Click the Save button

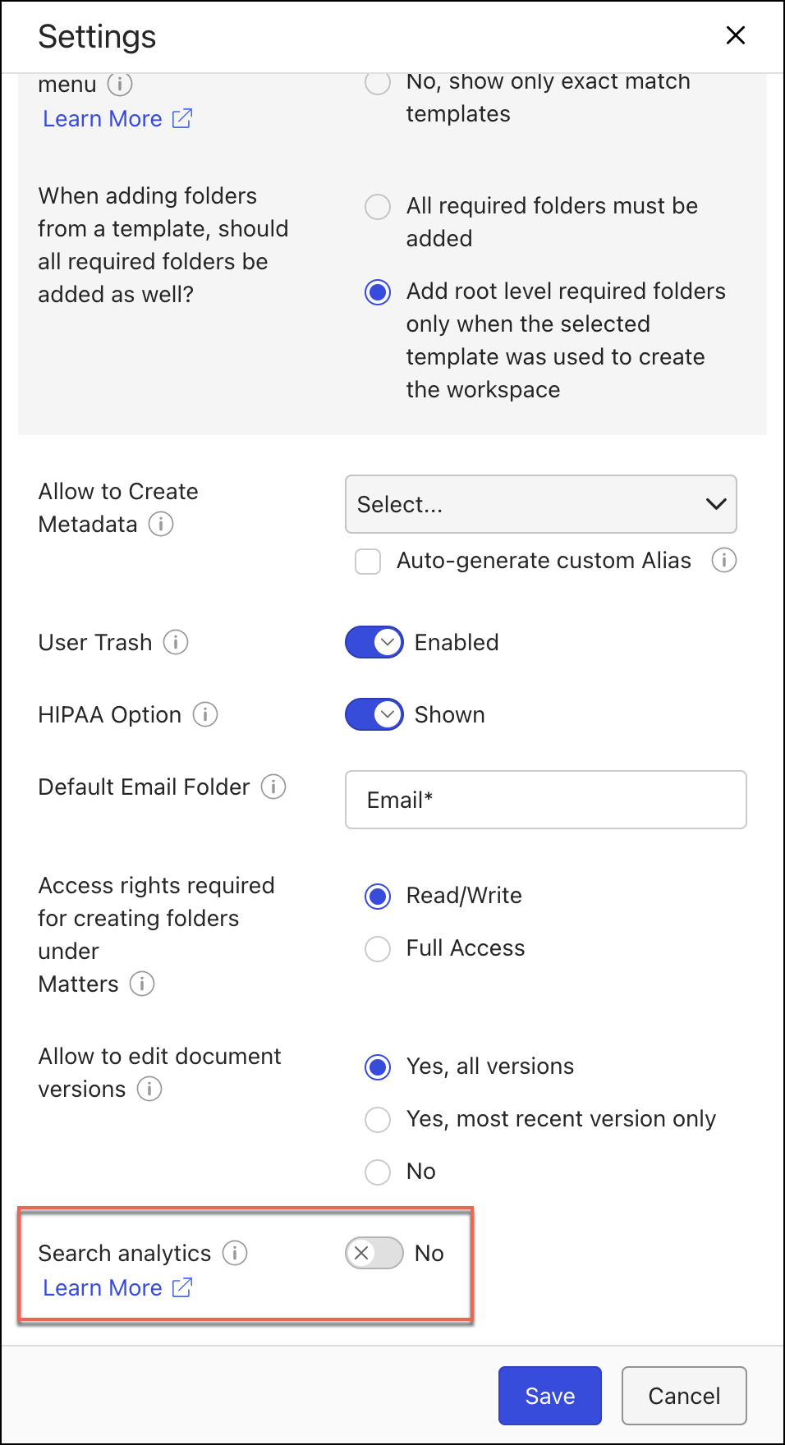(549, 1396)
